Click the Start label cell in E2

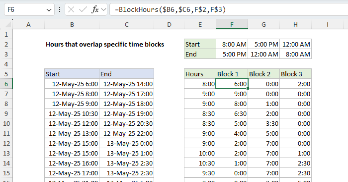point(200,44)
